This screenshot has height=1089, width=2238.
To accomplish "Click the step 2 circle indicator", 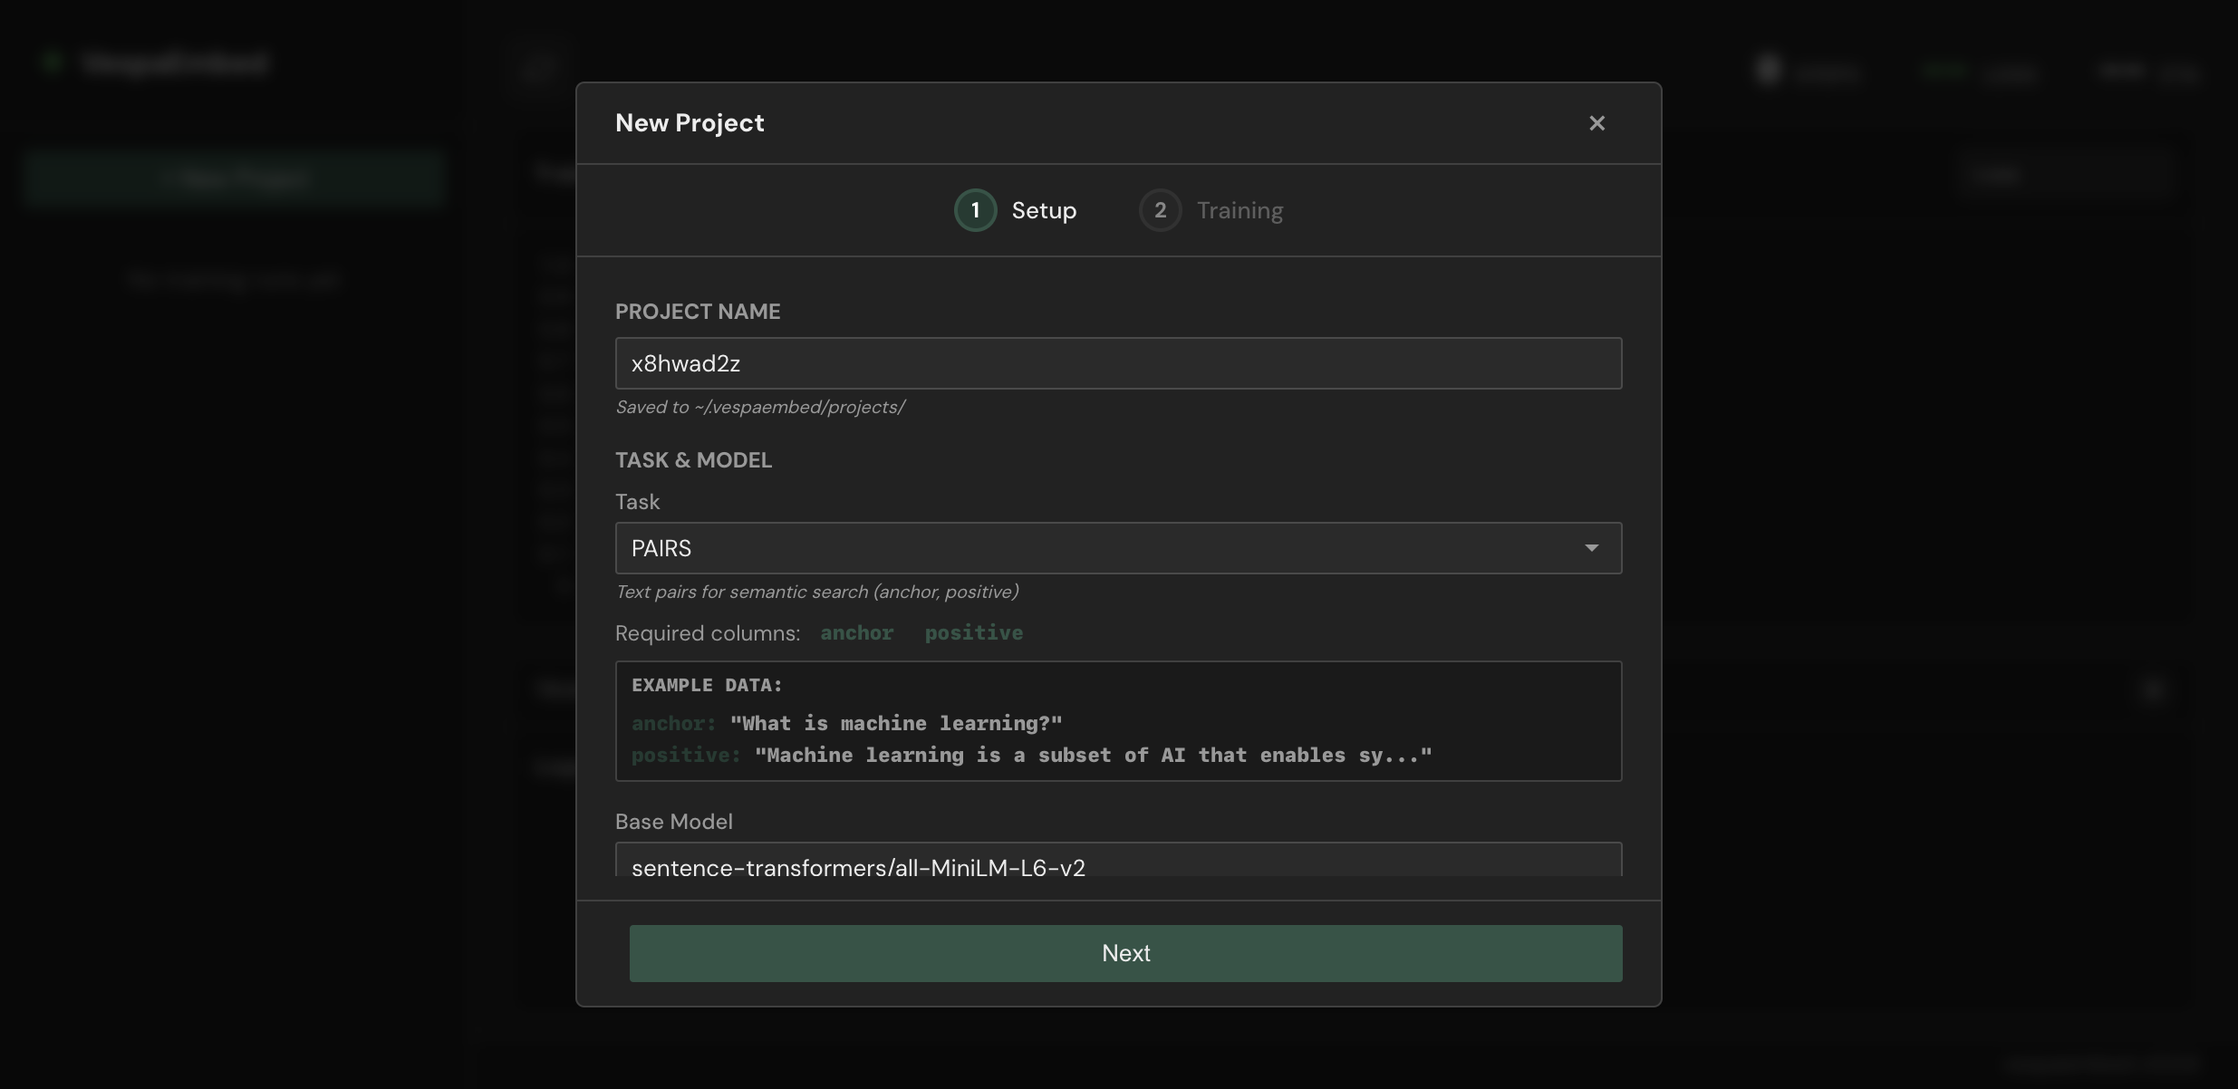I will [x=1160, y=210].
